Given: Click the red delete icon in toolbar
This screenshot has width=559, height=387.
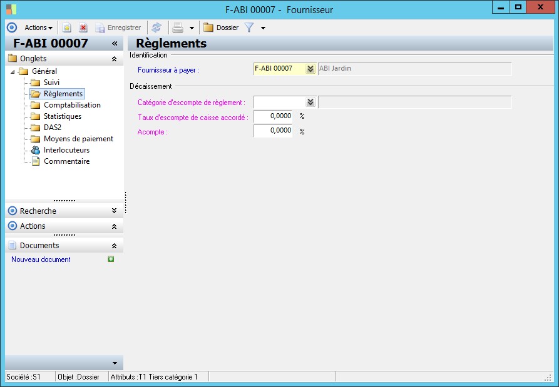Looking at the screenshot, I should [83, 28].
